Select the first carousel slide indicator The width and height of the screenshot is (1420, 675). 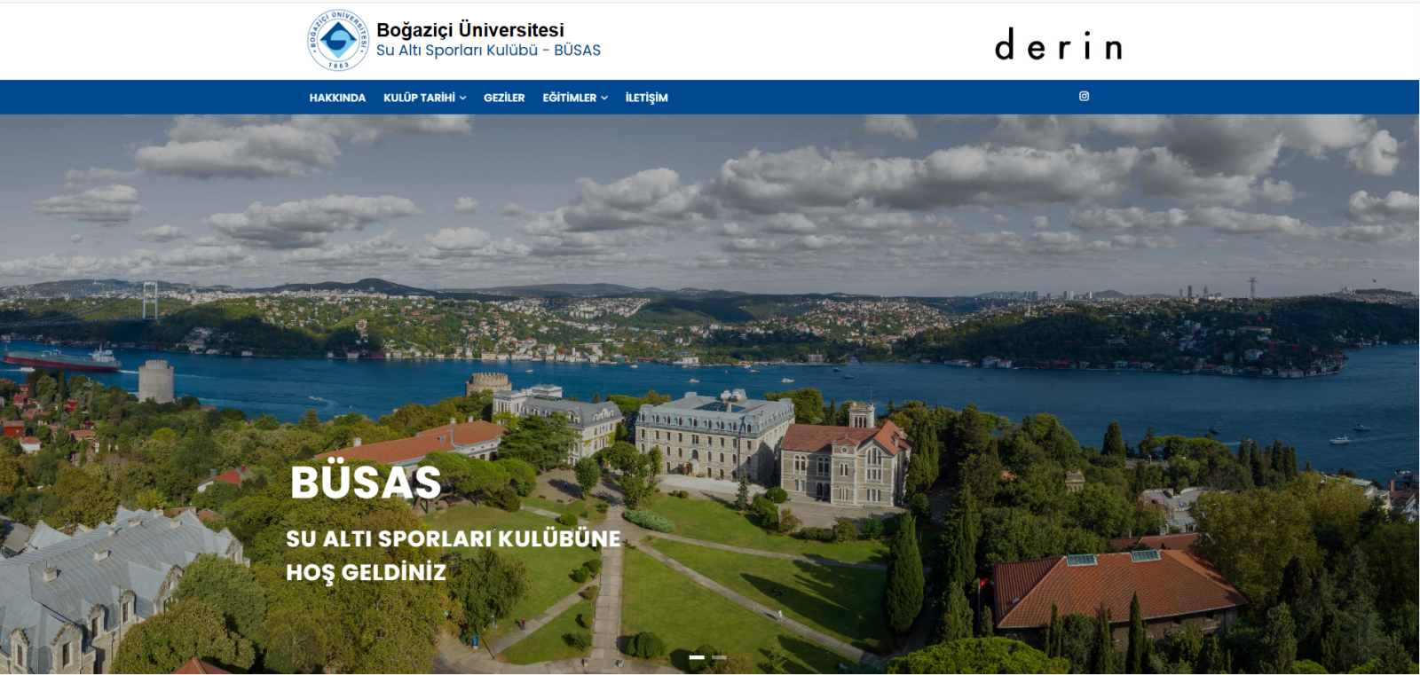tap(697, 657)
